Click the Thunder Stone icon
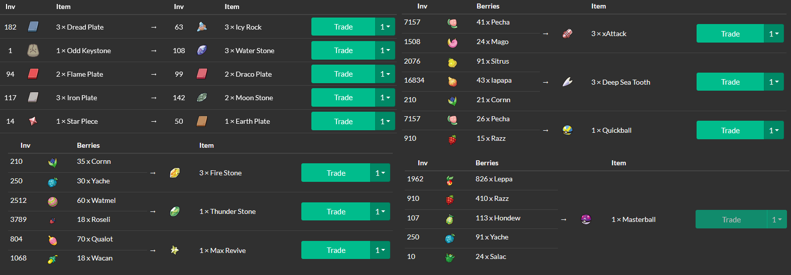The image size is (791, 275). click(175, 211)
